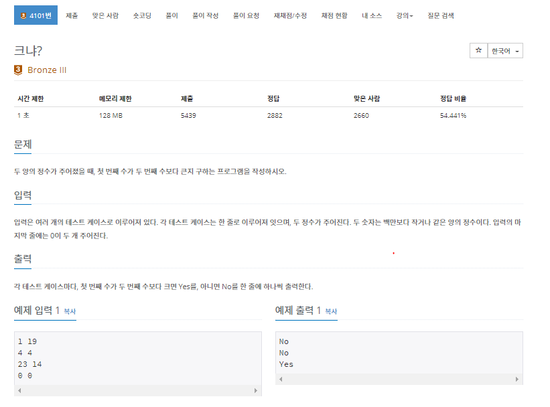The height and width of the screenshot is (407, 550).
Task: Click the 문제 section heading
Action: point(23,145)
